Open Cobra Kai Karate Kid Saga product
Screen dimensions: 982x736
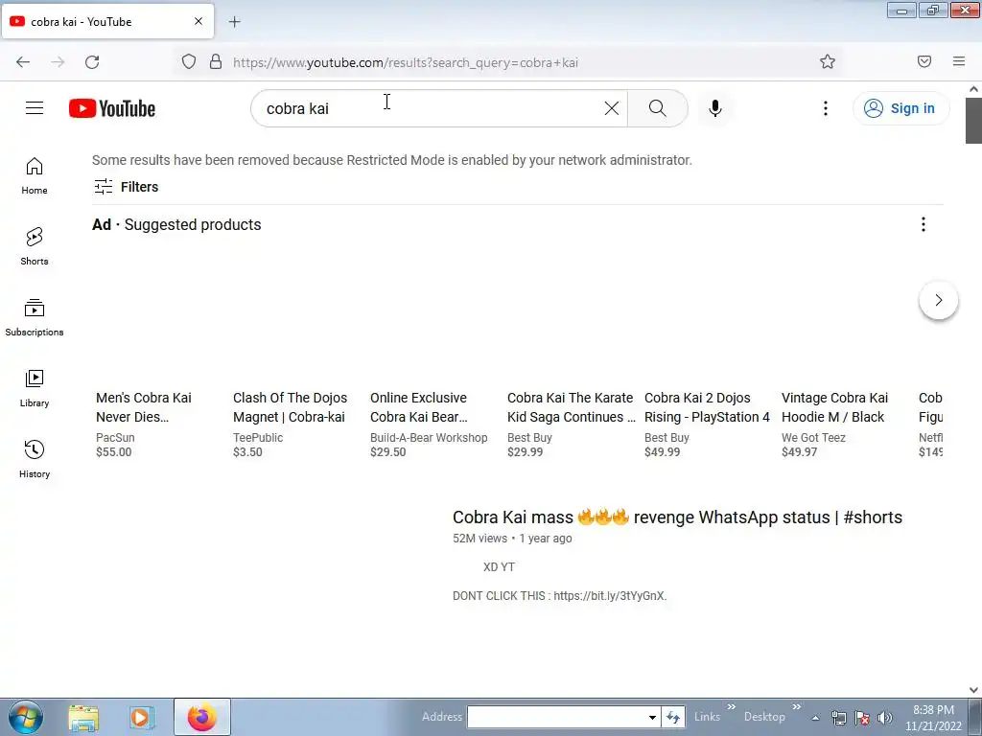[572, 407]
